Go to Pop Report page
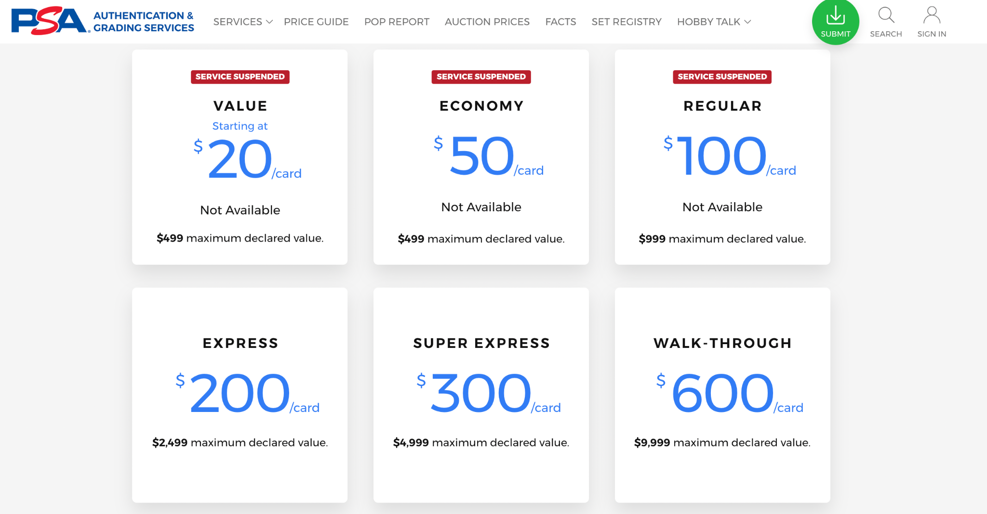The height and width of the screenshot is (514, 987). point(397,22)
